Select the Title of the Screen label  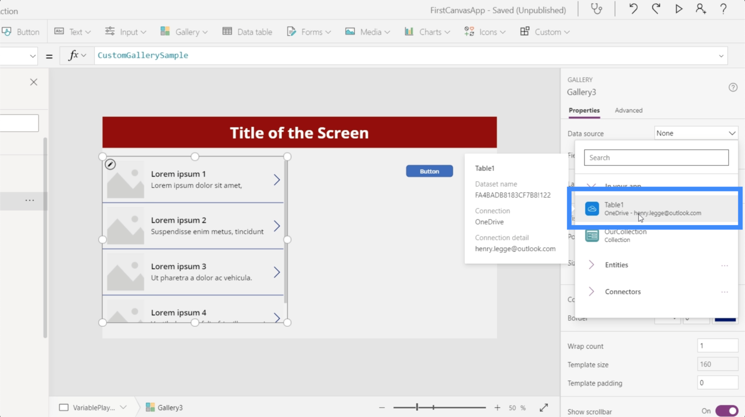pos(299,133)
